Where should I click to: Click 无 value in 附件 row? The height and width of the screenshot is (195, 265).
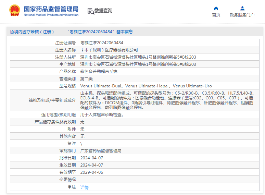click(x=82, y=129)
